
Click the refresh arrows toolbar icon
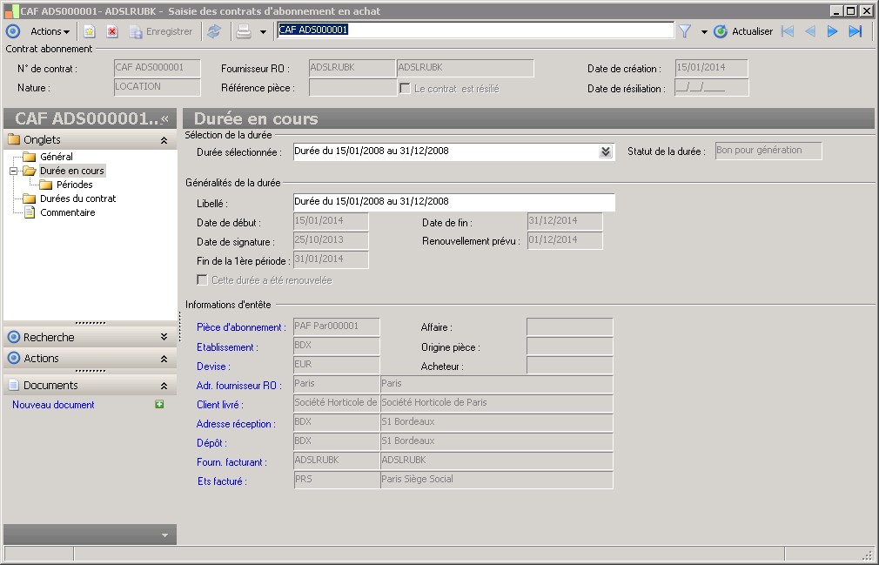point(214,31)
